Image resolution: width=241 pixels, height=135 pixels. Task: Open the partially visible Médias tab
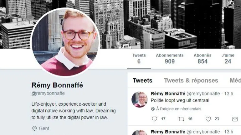[x=235, y=80]
